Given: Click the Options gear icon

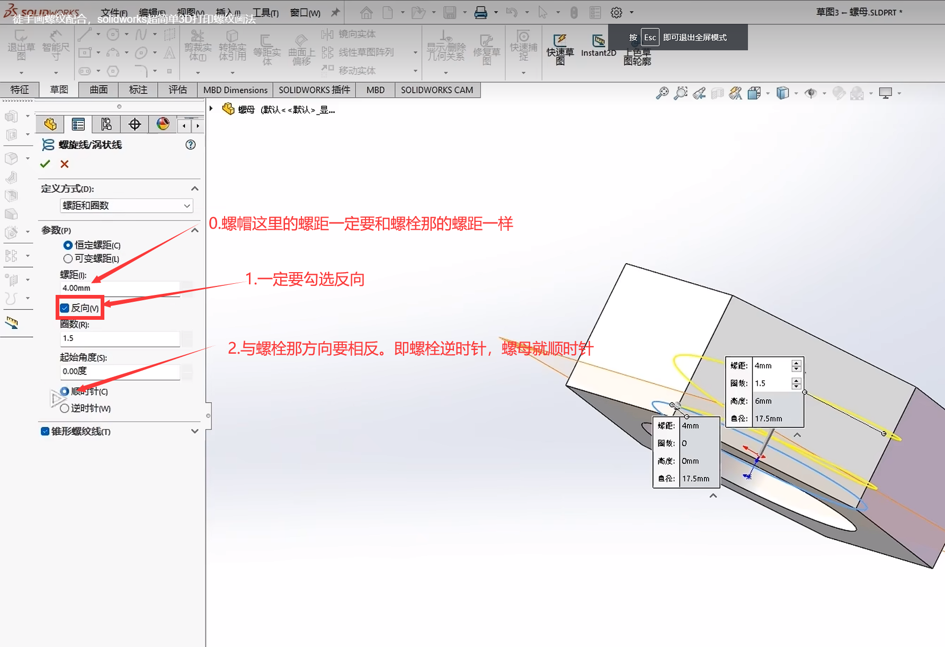Looking at the screenshot, I should [617, 12].
